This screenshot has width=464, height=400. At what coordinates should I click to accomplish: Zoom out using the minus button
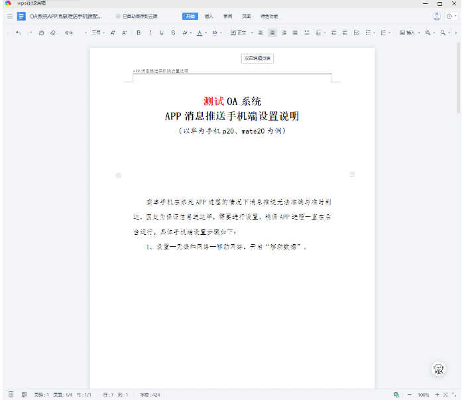coord(410,395)
